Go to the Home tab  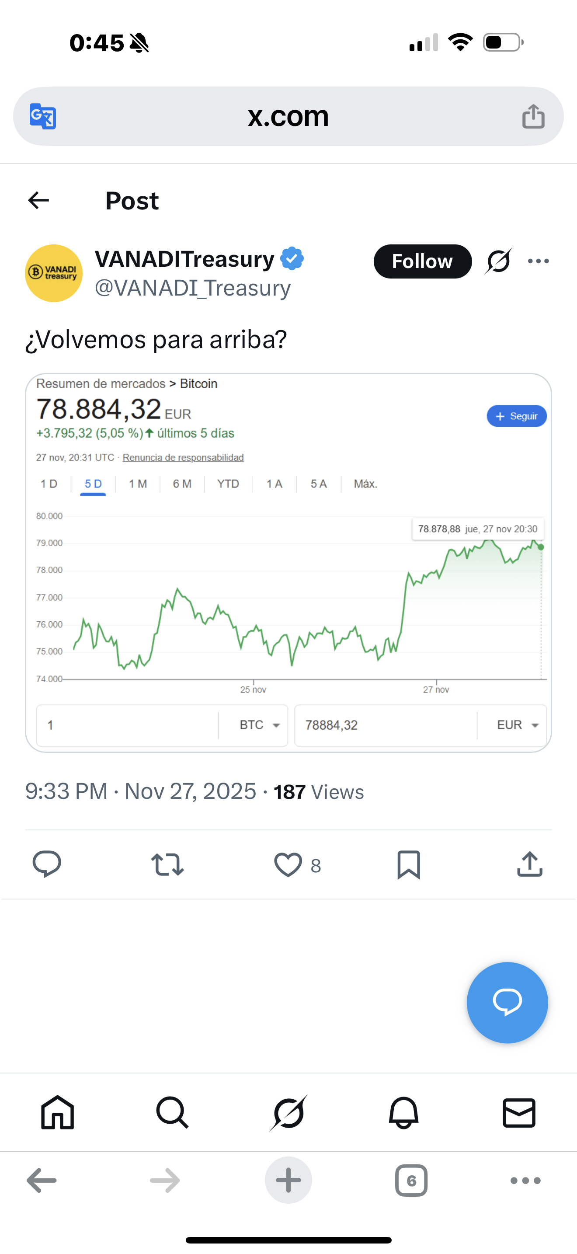57,1112
